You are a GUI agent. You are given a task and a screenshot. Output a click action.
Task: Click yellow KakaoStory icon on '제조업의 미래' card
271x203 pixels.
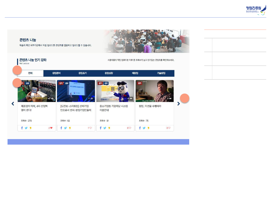pos(31,128)
